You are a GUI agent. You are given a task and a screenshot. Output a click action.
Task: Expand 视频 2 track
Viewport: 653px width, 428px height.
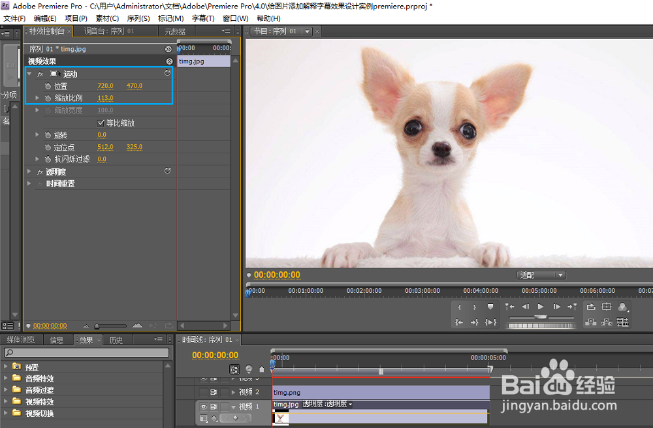click(234, 392)
